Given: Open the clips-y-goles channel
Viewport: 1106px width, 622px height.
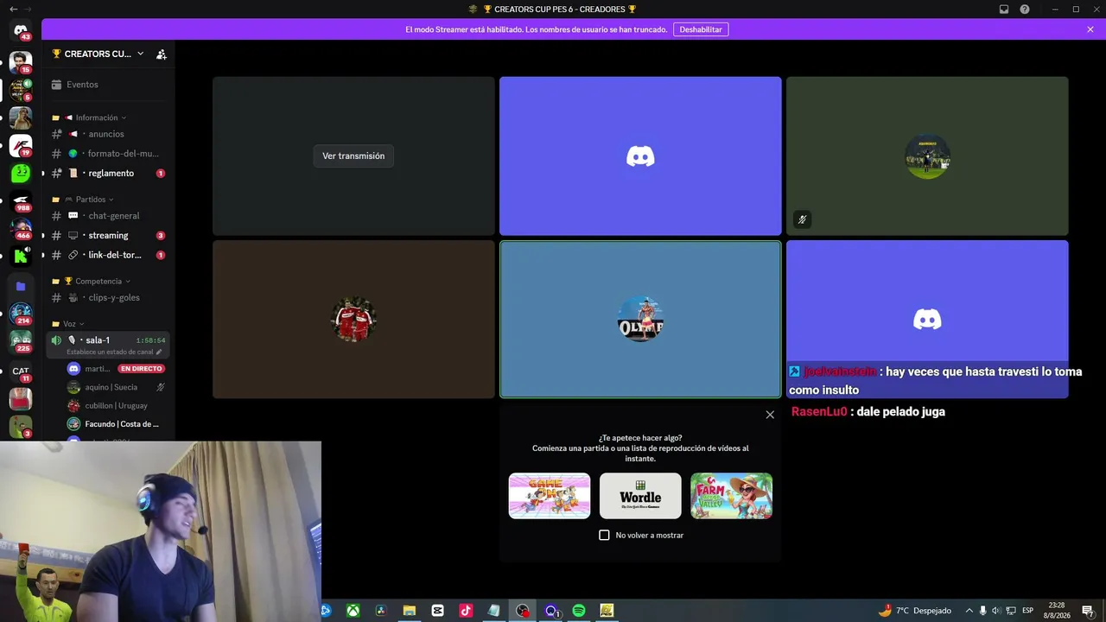Looking at the screenshot, I should 108,298.
